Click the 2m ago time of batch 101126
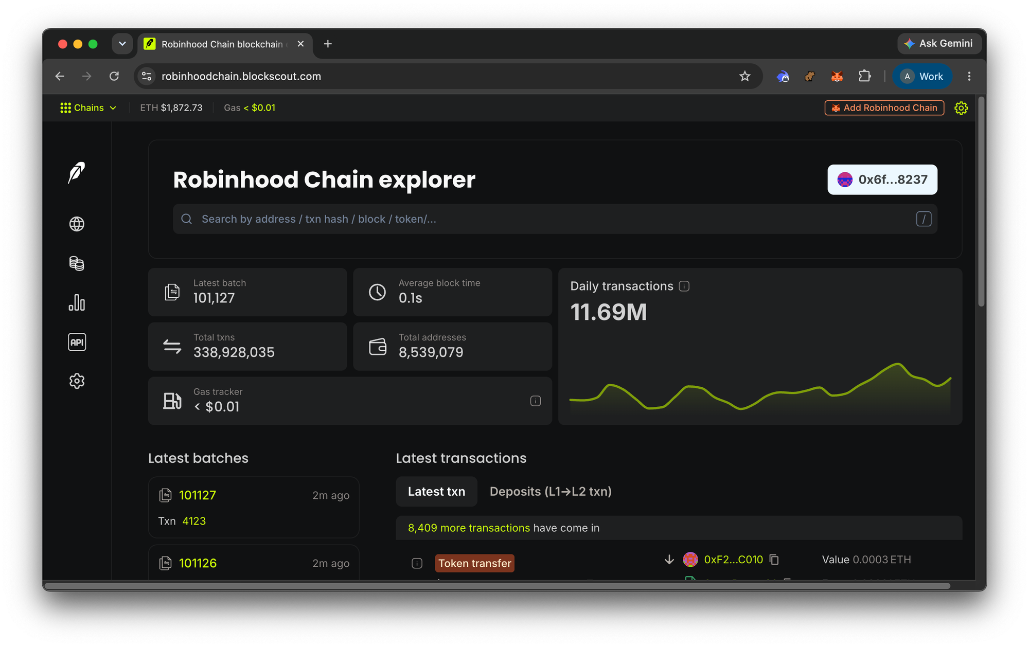 click(x=331, y=564)
